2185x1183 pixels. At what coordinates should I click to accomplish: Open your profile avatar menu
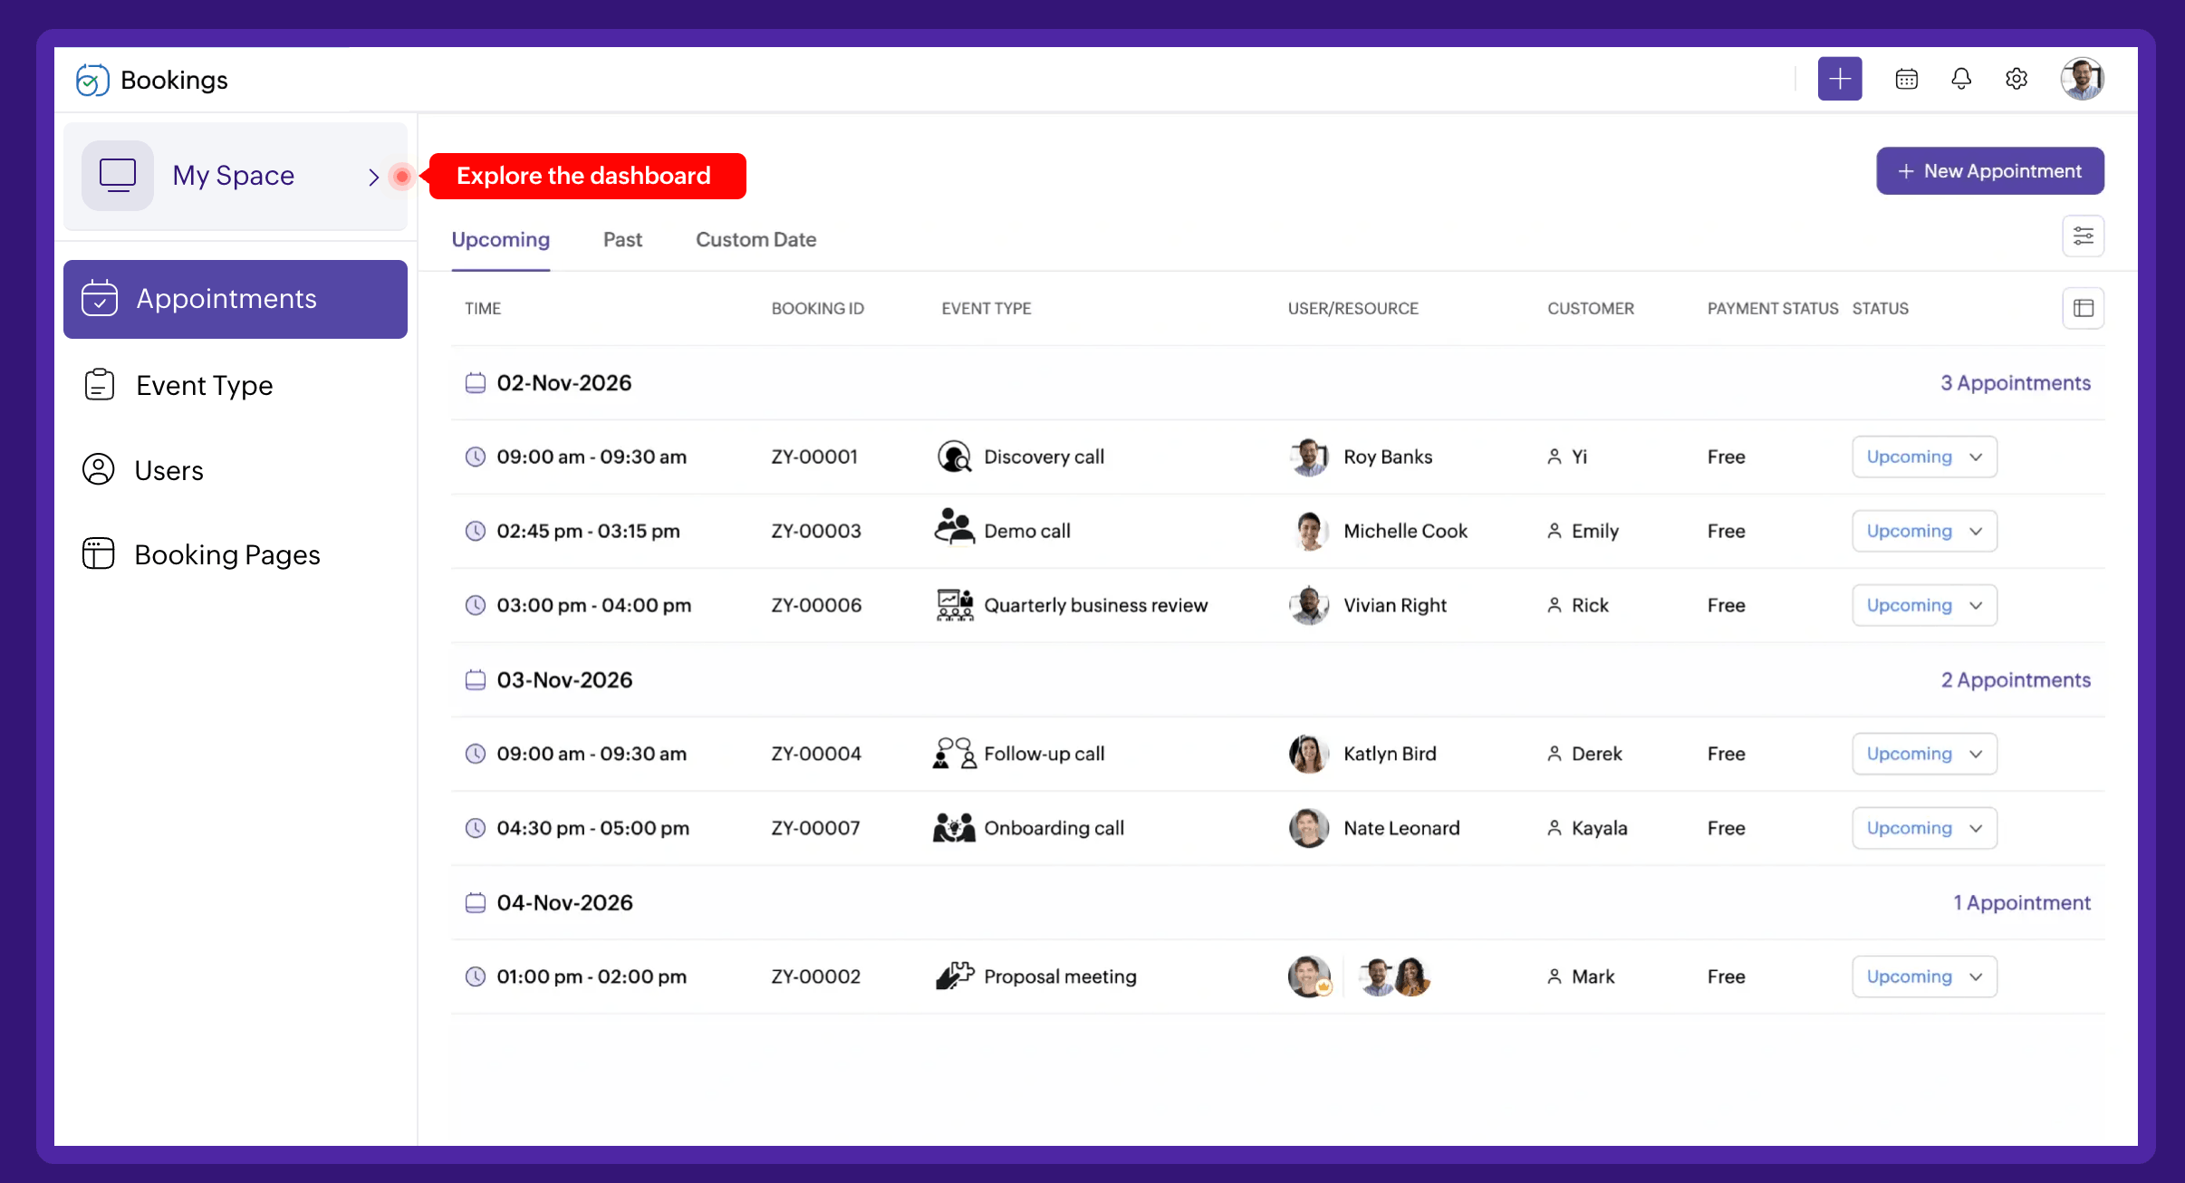click(2082, 79)
